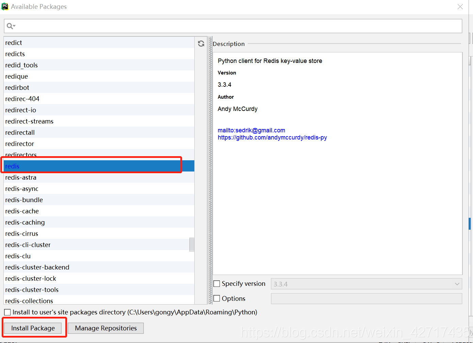Select the redis-caching package
Viewport: 473px width, 343px height.
99,222
